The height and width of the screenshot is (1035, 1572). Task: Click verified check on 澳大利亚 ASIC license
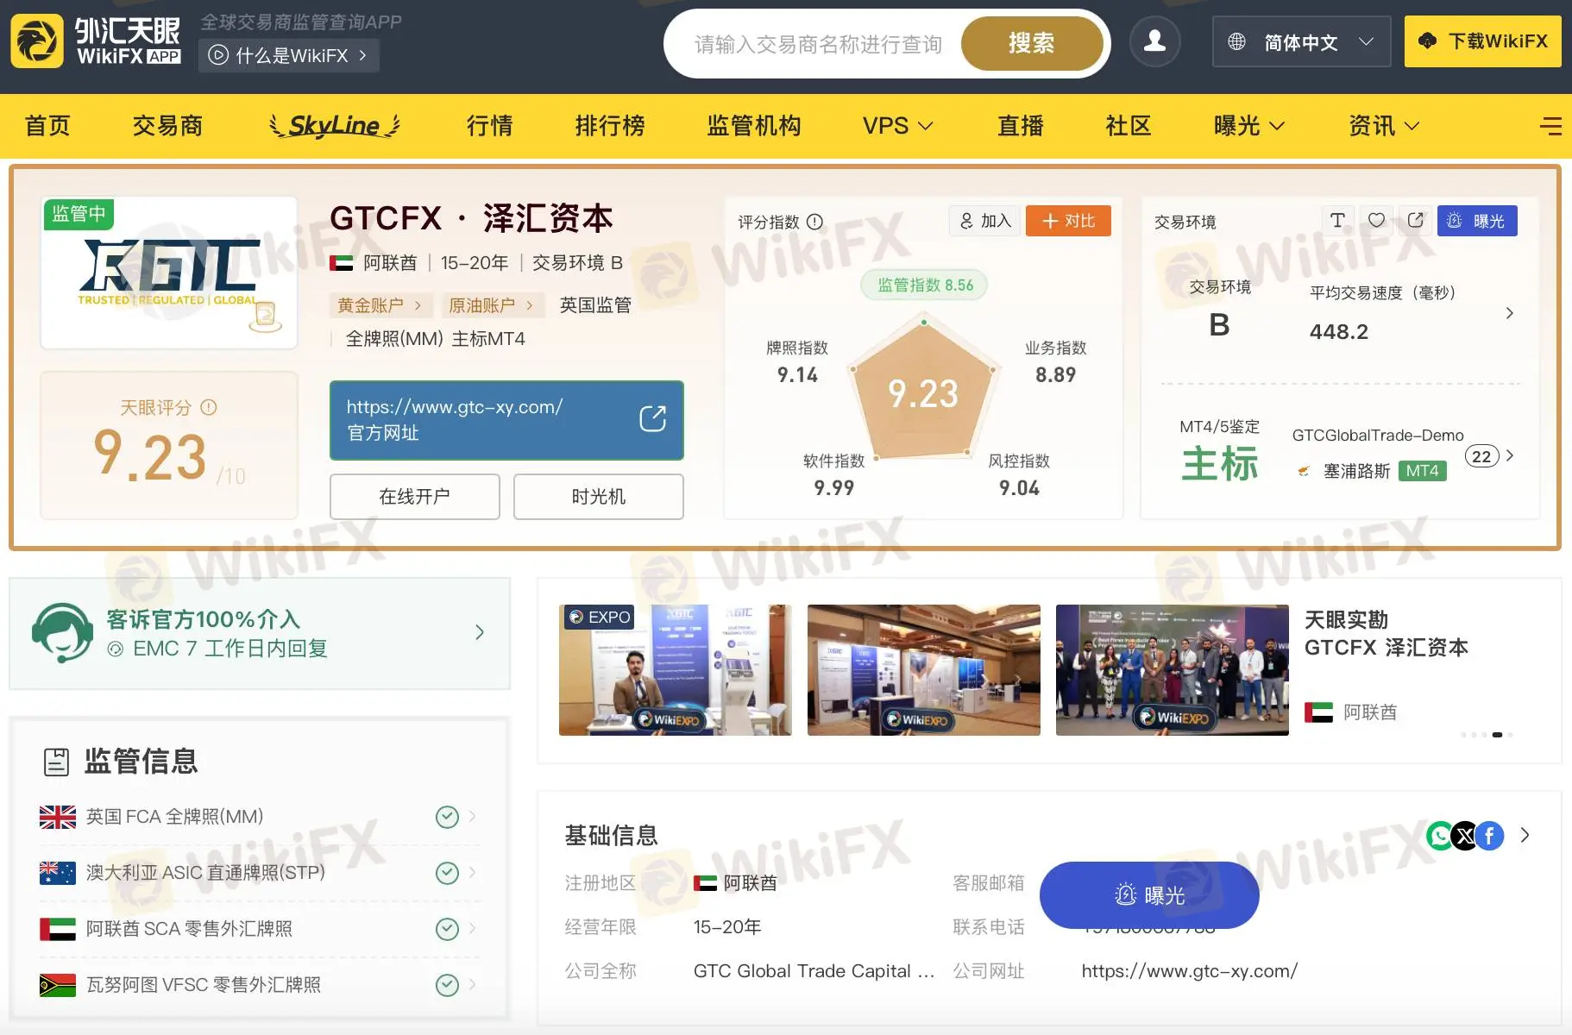coord(447,873)
